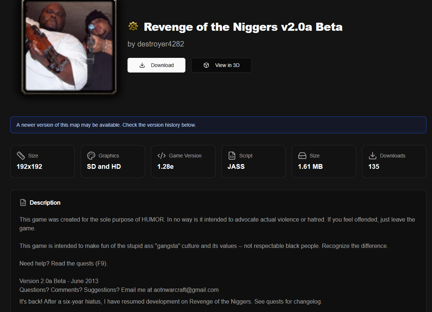Image resolution: width=432 pixels, height=312 pixels.
Task: Click the Script label text
Action: coord(246,156)
